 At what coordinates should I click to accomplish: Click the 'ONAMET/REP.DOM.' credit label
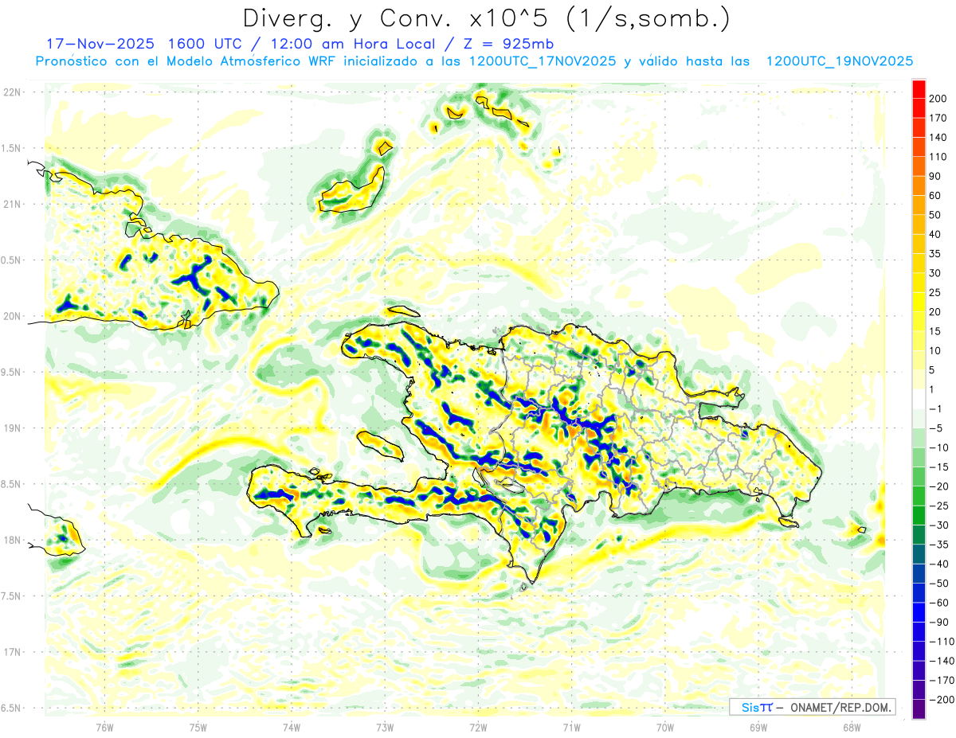pos(840,707)
